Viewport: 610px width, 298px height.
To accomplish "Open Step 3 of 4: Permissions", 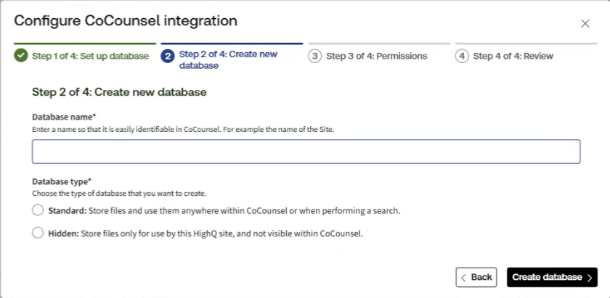I will point(376,56).
